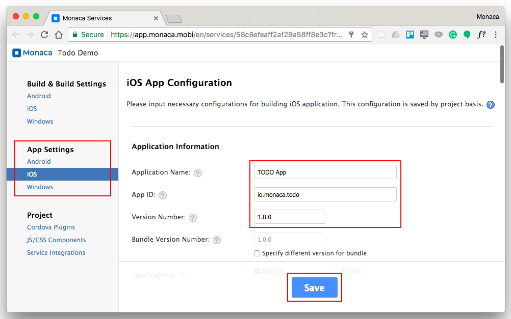Click the Monaca logo in the header
The height and width of the screenshot is (319, 511).
pos(32,53)
